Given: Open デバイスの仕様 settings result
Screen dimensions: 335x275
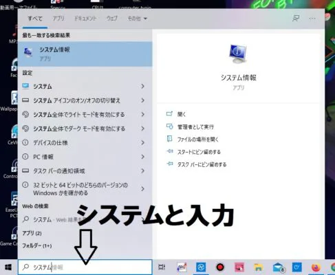Looking at the screenshot, I should pos(85,142).
